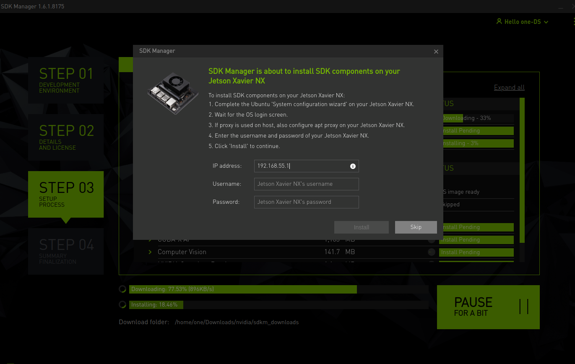
Task: Click the Installing 18.46% progress bar
Action: point(279,305)
